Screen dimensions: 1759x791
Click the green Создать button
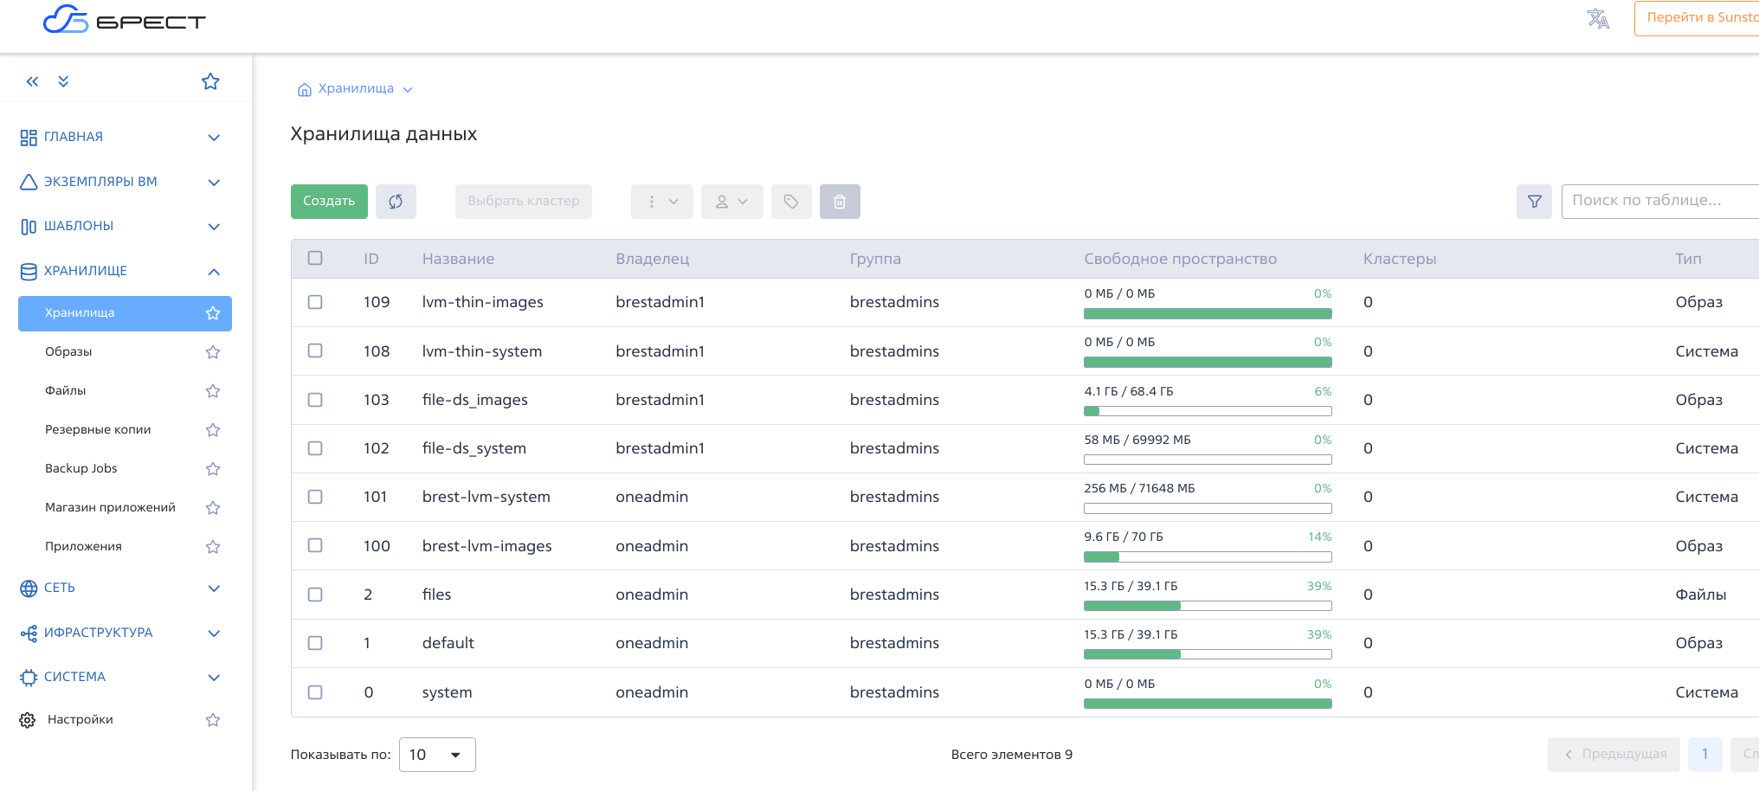coord(329,202)
